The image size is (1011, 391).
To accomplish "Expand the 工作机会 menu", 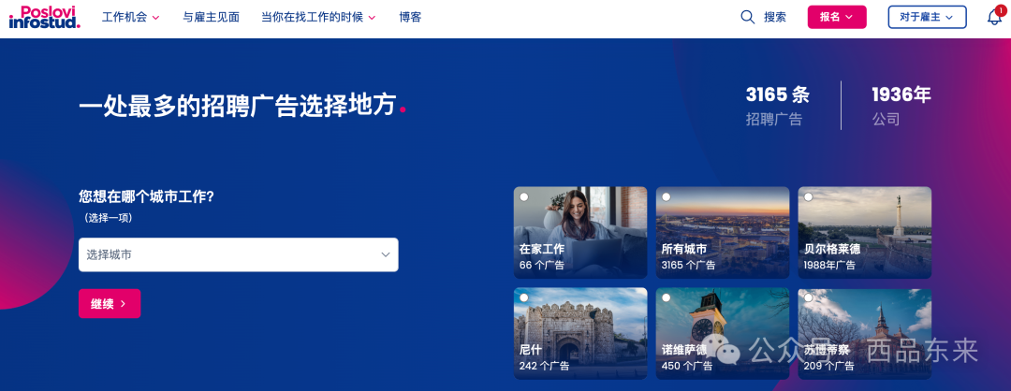I will click(131, 18).
